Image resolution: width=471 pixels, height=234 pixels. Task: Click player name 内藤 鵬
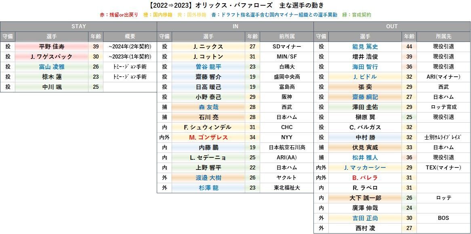pos(208,148)
